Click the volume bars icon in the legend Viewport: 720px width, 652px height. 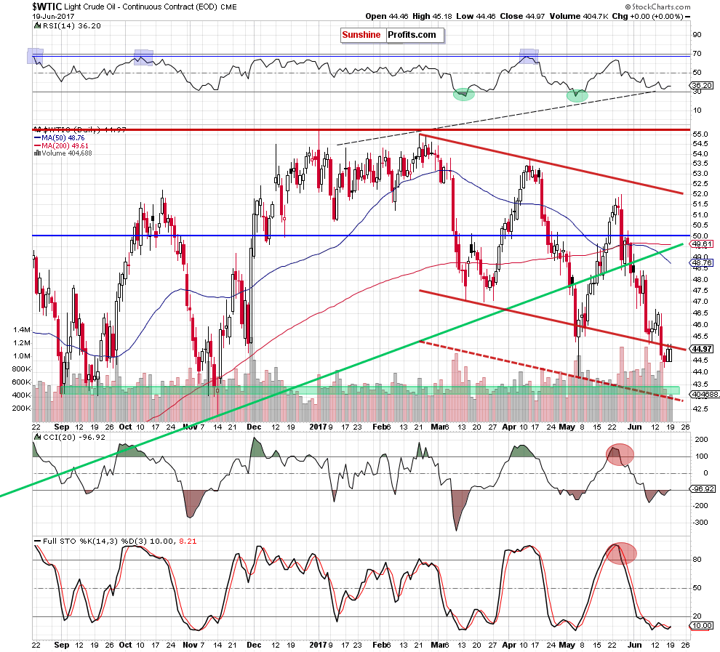click(x=37, y=153)
